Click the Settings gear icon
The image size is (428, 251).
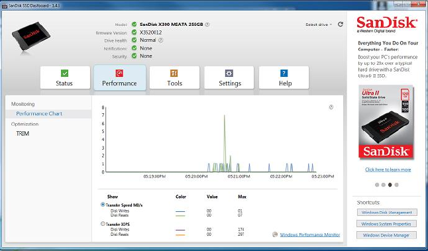tap(229, 73)
